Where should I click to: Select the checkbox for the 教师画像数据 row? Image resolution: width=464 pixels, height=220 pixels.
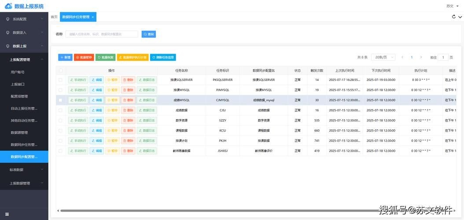click(61, 151)
